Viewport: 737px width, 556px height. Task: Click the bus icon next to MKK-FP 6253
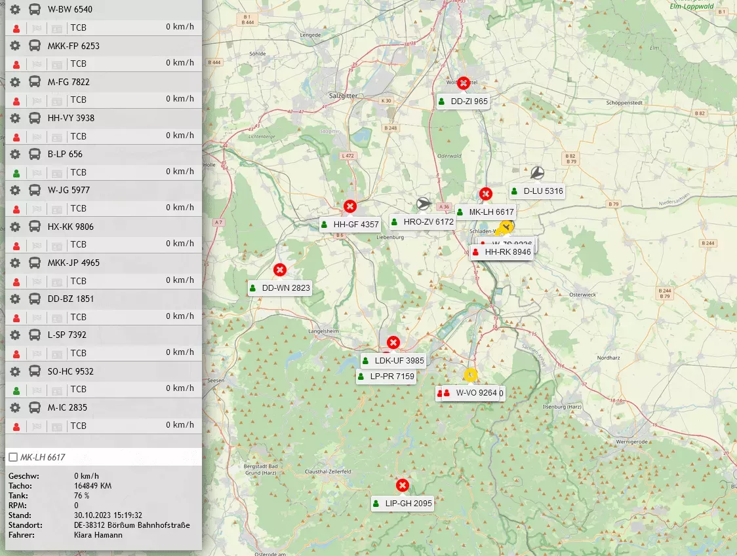pos(35,46)
